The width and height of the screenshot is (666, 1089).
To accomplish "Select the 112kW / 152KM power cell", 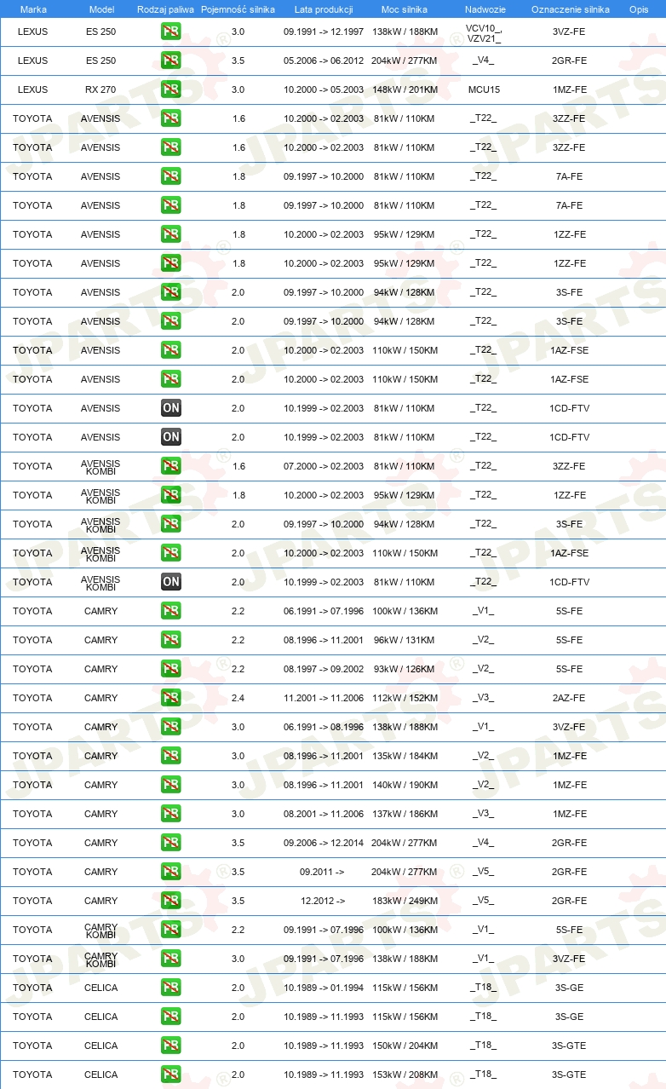I will point(405,698).
